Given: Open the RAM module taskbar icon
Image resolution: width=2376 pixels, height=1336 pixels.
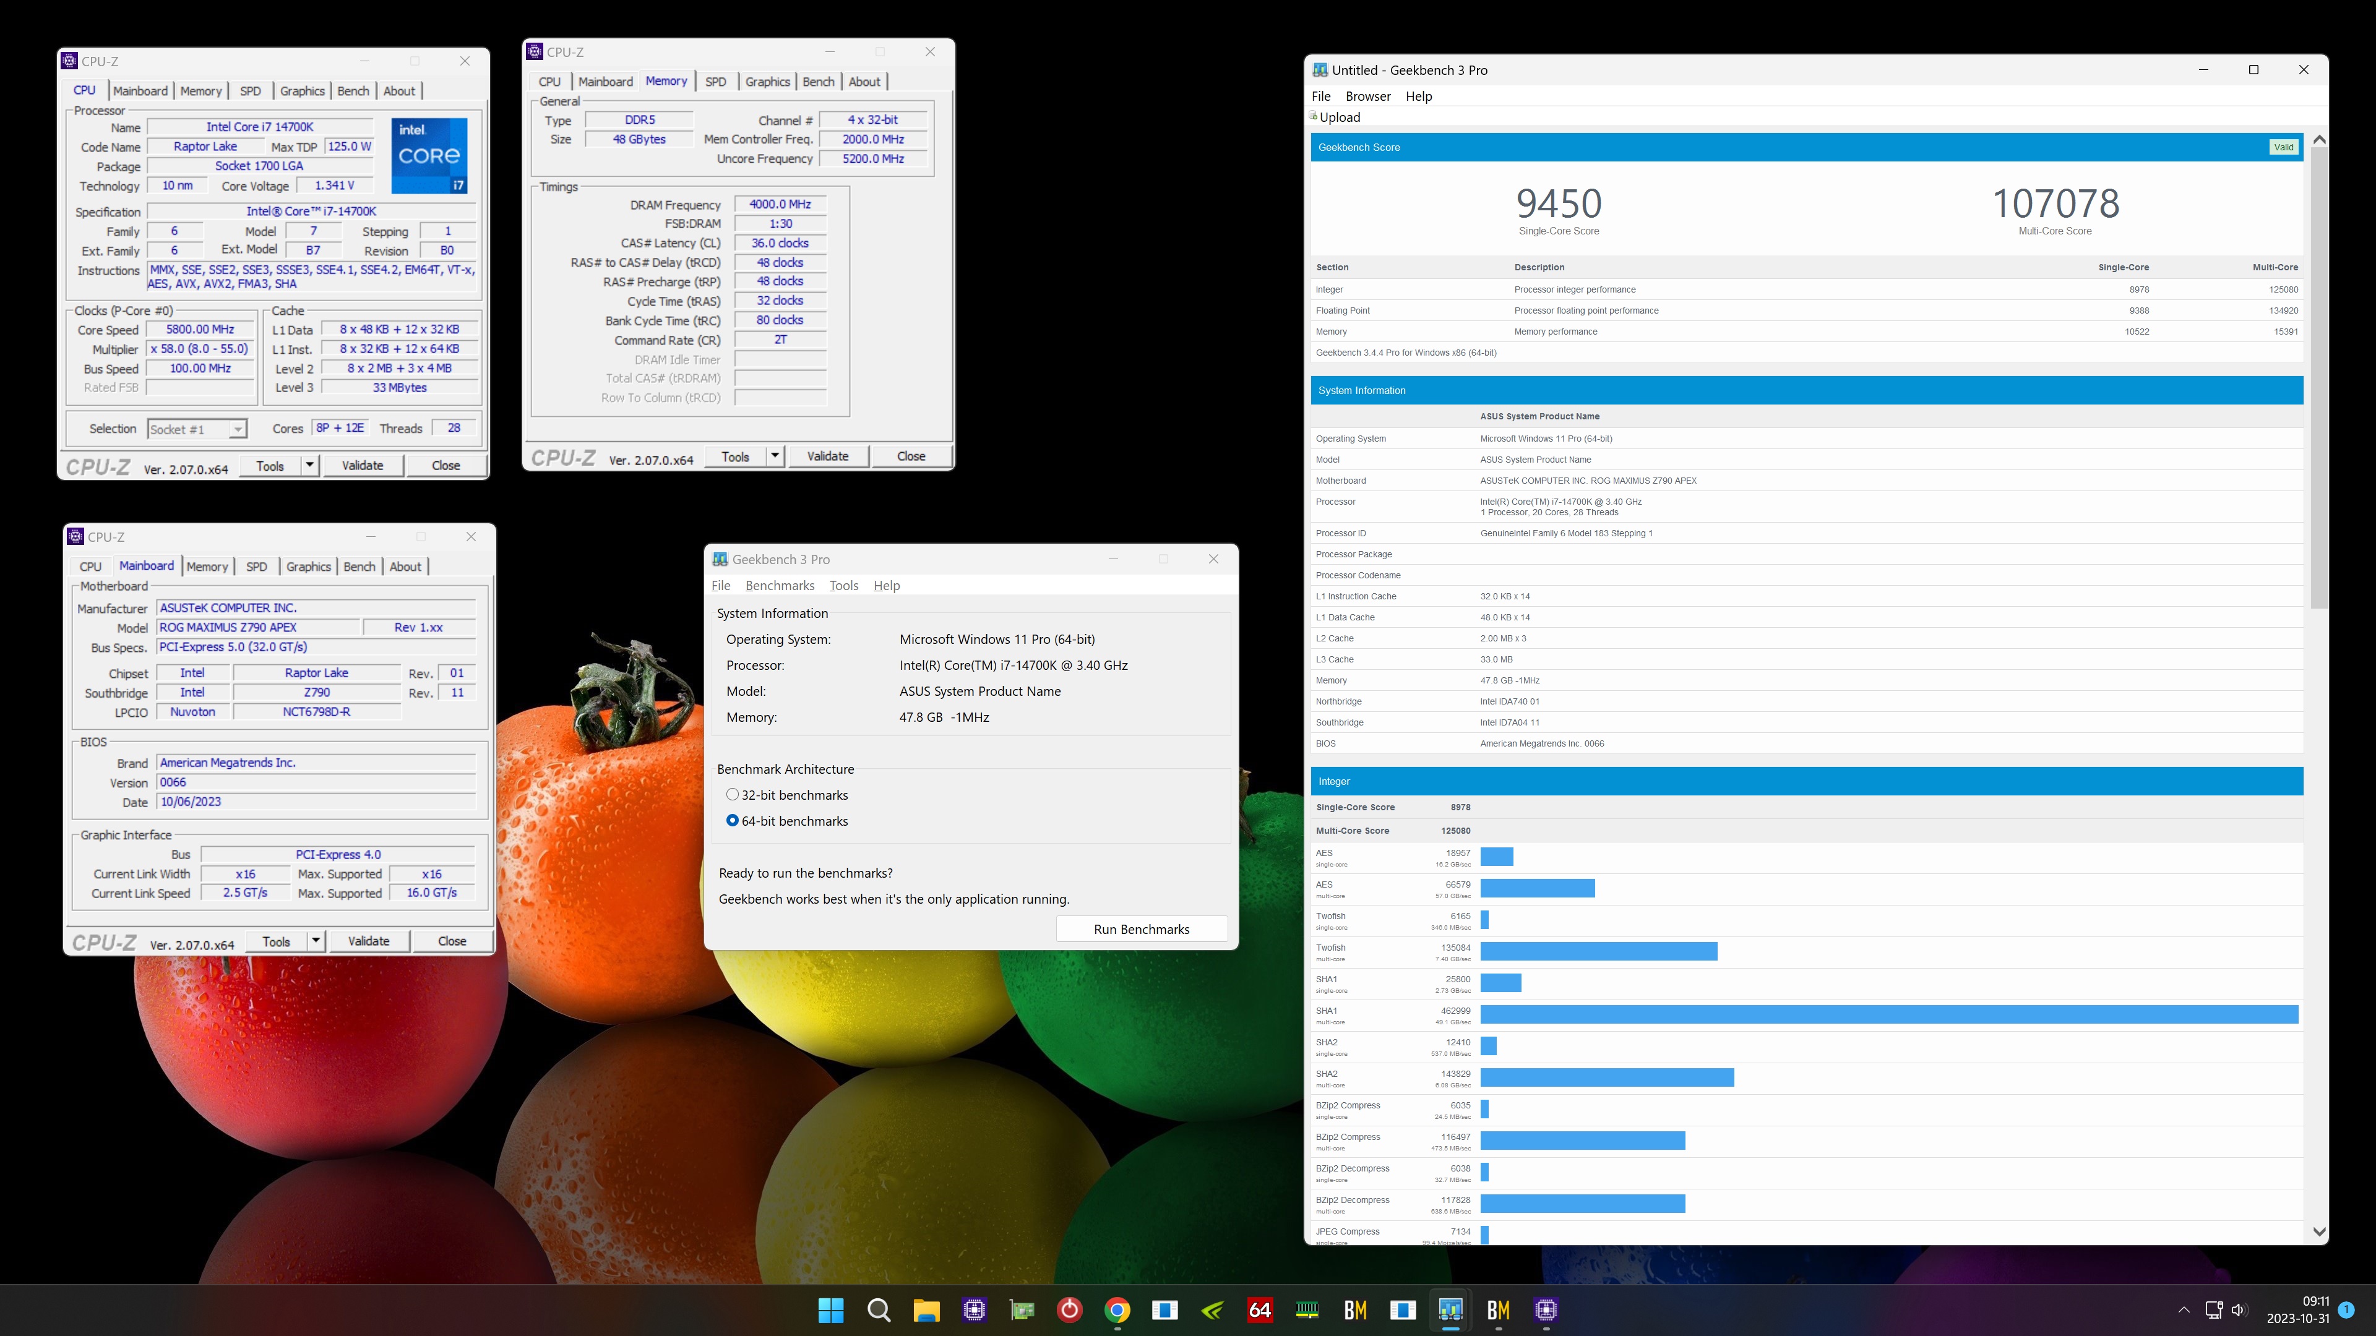Looking at the screenshot, I should point(1308,1310).
